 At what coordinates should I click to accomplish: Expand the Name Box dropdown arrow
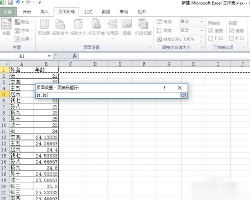tap(49, 56)
